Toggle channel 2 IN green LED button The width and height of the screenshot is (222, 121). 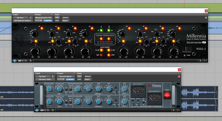click(109, 30)
